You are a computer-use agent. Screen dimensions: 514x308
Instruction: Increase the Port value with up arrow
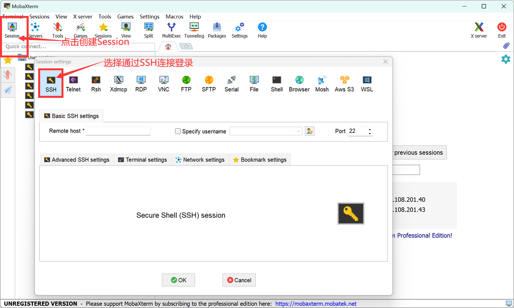(x=370, y=129)
